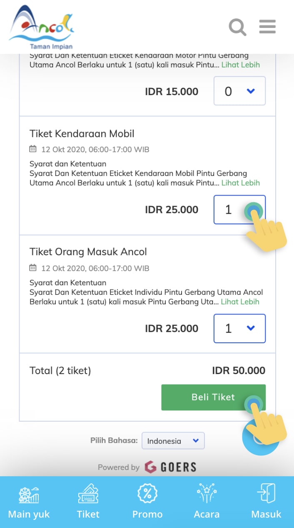Expand Tiket Kendaraan Mobil quantity dropdown
Viewport: 294px width, 528px height.
pos(239,210)
